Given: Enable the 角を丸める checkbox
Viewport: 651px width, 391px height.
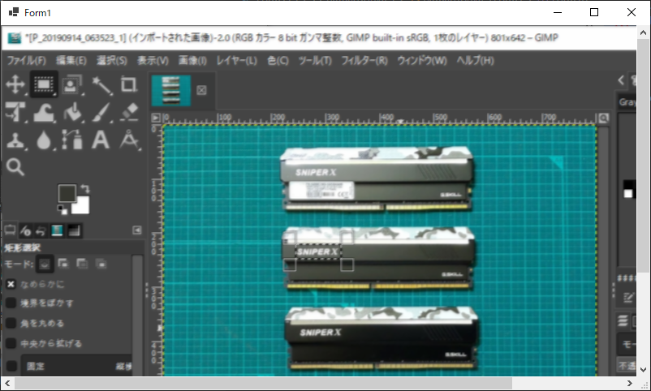Looking at the screenshot, I should [x=11, y=323].
